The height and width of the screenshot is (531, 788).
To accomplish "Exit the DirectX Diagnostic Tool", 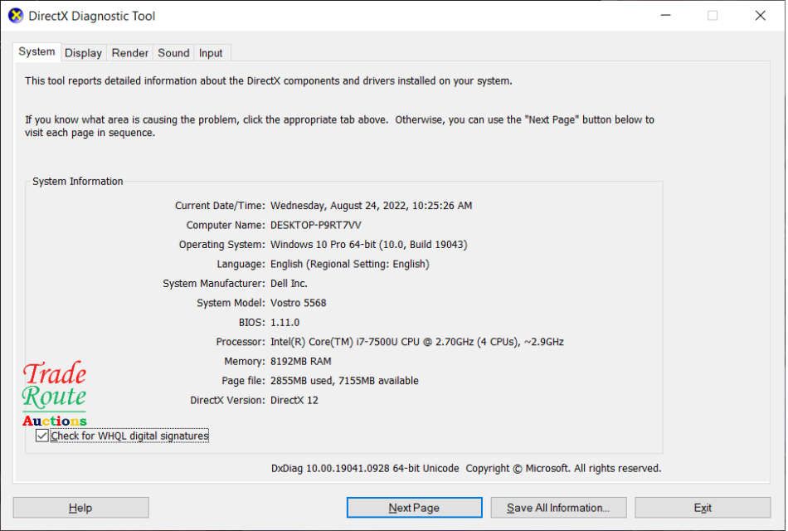I will [702, 507].
